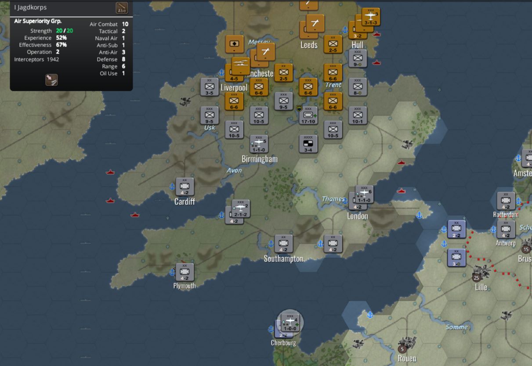Select the grey 10-1 infantry corps
The height and width of the screenshot is (366, 532).
coord(358,115)
